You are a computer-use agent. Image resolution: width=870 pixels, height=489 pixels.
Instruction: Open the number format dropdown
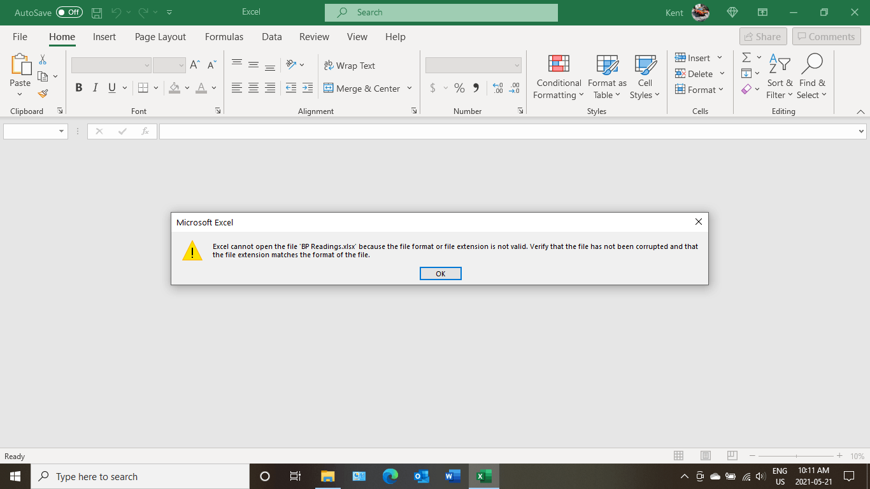(x=517, y=65)
